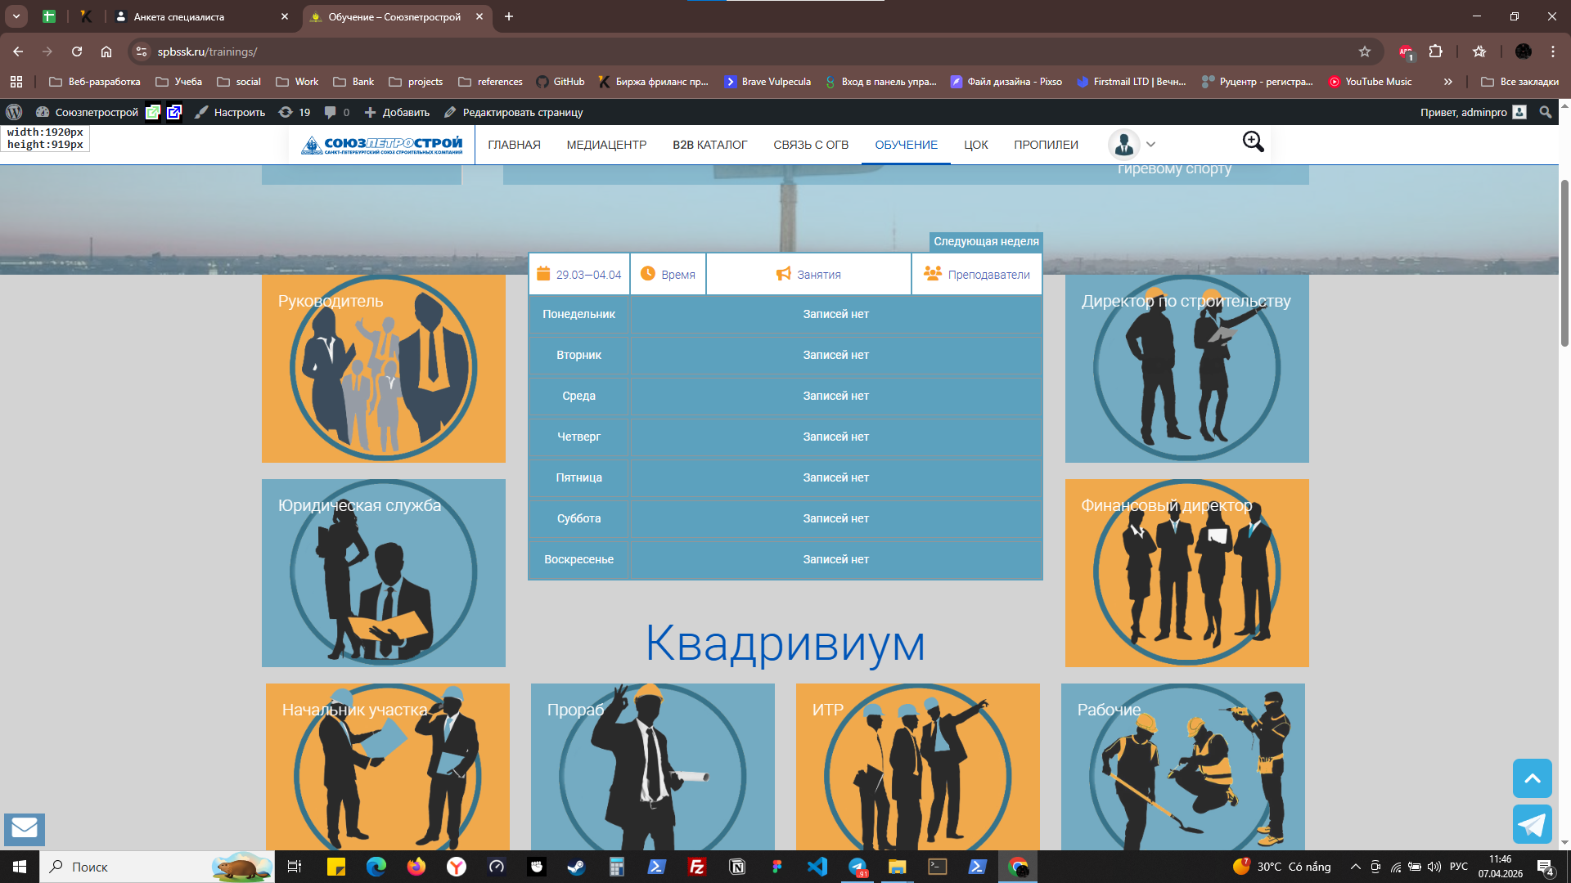Click the Союзпетрострой logo
Image resolution: width=1571 pixels, height=883 pixels.
click(x=382, y=145)
